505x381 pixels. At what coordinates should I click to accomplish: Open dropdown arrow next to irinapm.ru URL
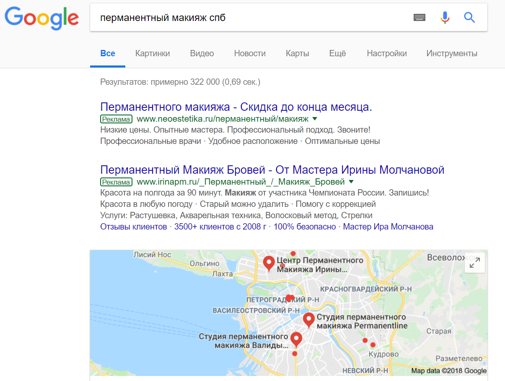pyautogui.click(x=351, y=182)
